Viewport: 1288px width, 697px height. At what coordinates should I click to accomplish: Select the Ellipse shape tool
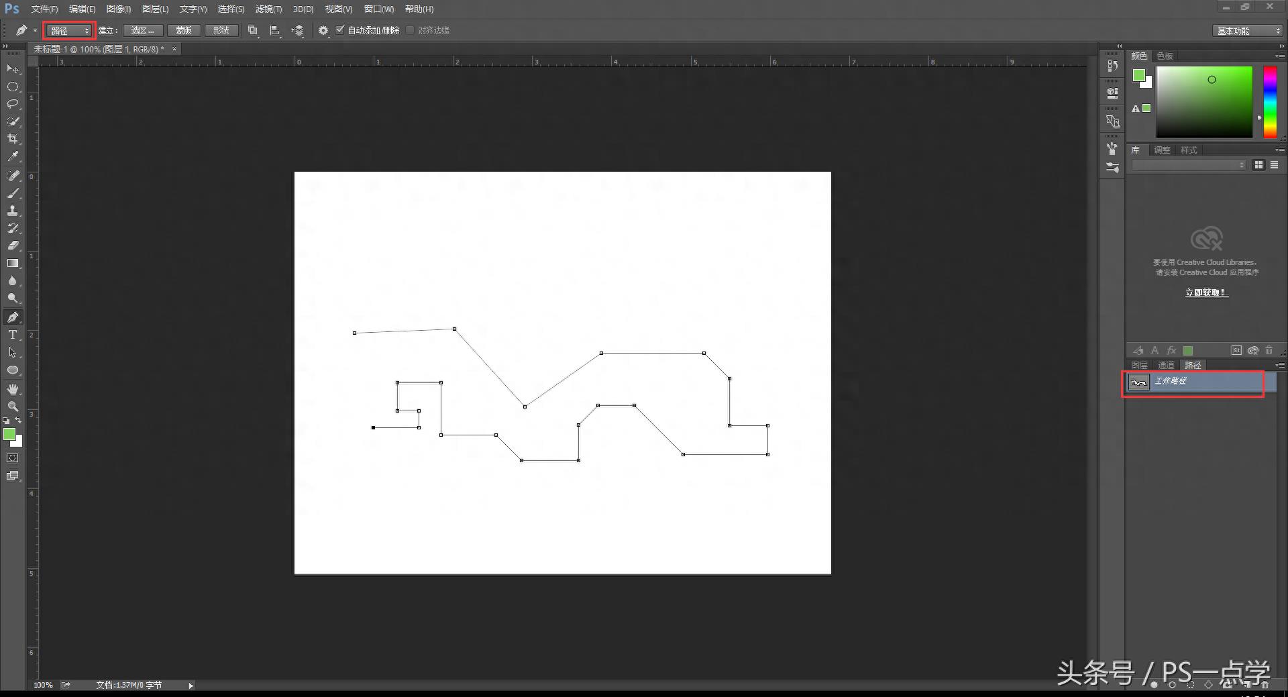point(13,370)
